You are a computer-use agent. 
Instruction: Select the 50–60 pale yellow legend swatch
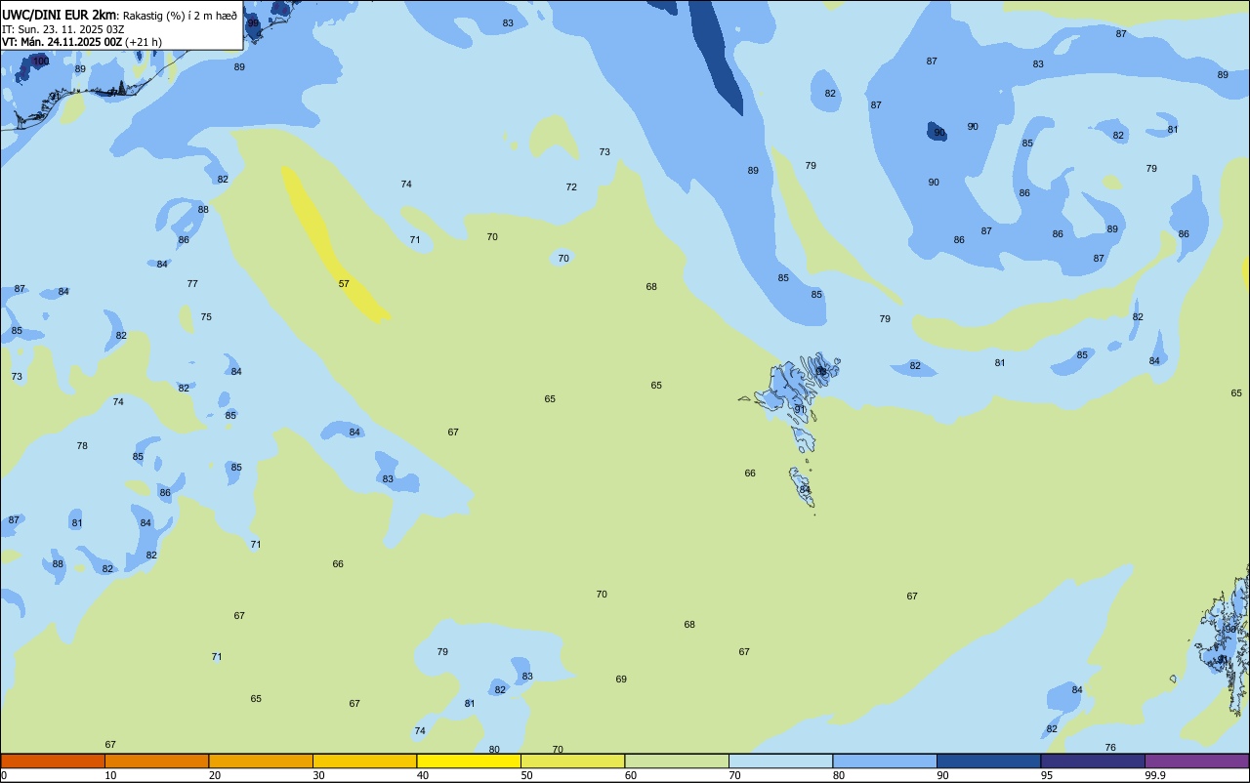(x=572, y=761)
